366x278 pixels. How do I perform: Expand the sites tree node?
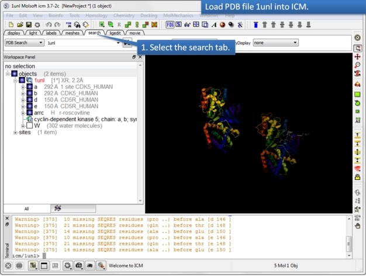pos(15,133)
